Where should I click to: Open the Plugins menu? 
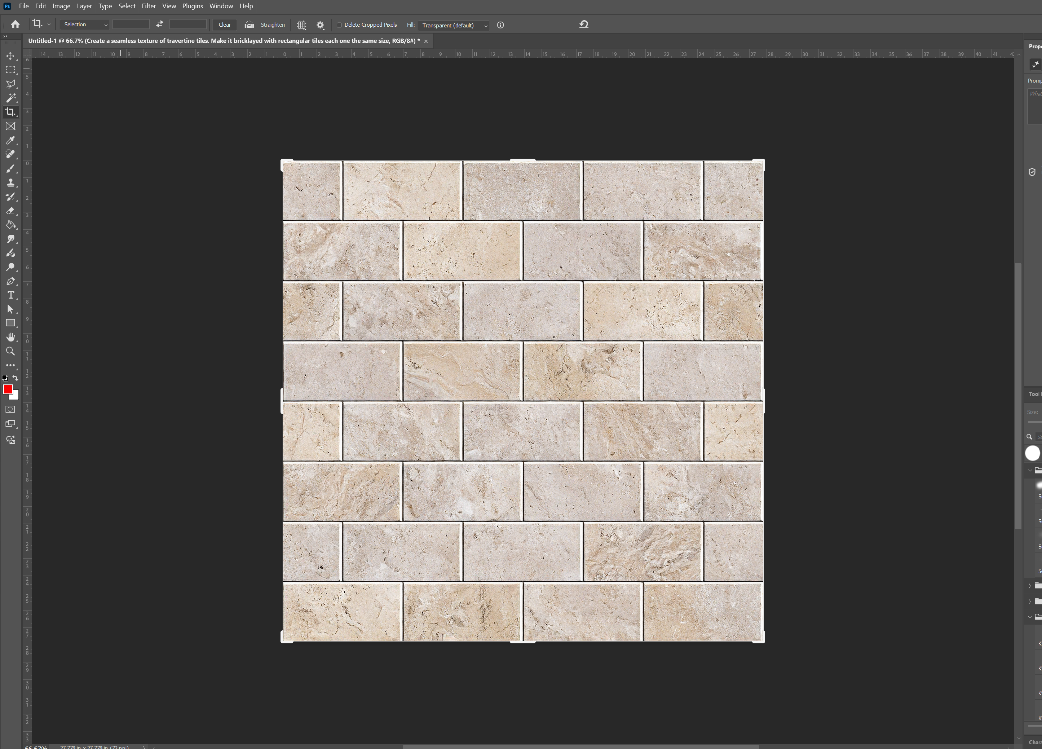pos(192,6)
